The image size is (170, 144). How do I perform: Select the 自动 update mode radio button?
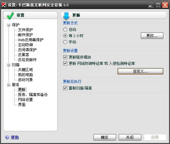pos(65,30)
